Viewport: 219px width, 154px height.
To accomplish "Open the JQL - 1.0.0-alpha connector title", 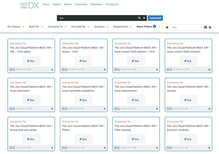I will (x=31, y=50).
